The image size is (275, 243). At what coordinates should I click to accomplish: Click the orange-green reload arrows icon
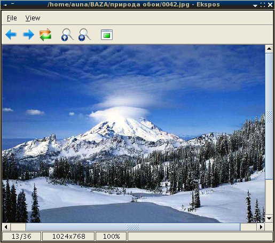point(45,35)
